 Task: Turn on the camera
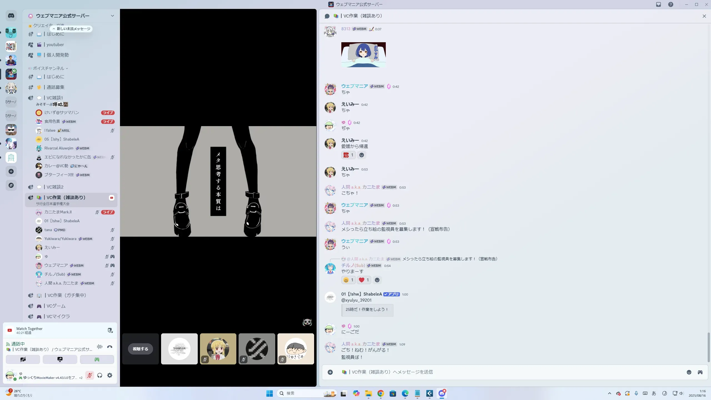click(23, 359)
